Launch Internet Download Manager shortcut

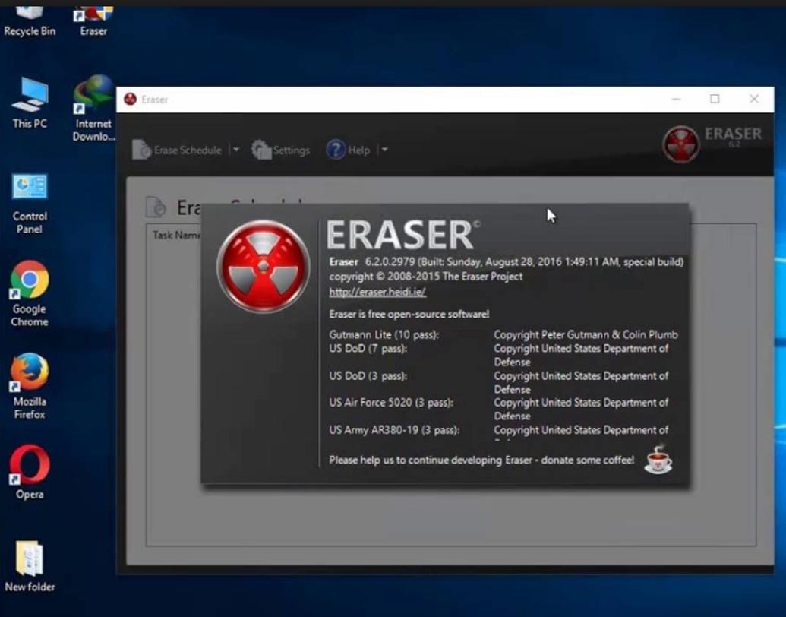[93, 108]
